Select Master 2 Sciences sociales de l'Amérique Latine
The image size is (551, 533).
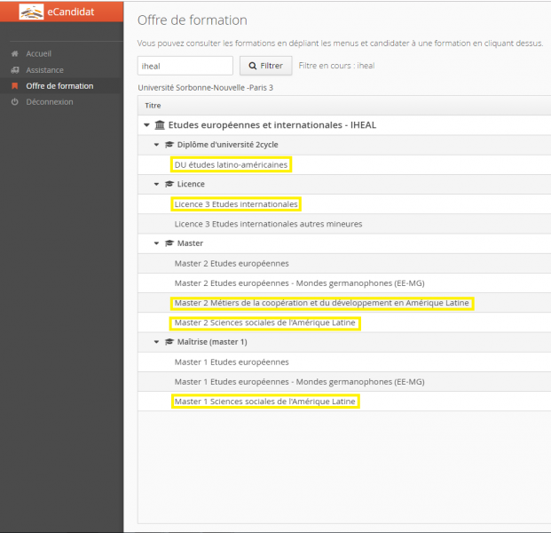pos(264,322)
